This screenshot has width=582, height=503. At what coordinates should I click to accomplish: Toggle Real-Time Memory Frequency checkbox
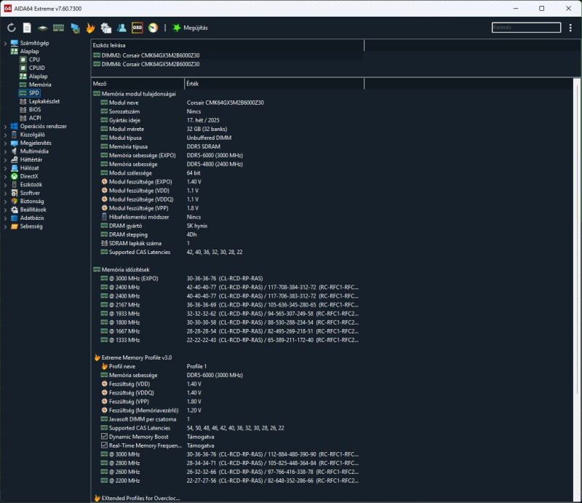click(104, 445)
